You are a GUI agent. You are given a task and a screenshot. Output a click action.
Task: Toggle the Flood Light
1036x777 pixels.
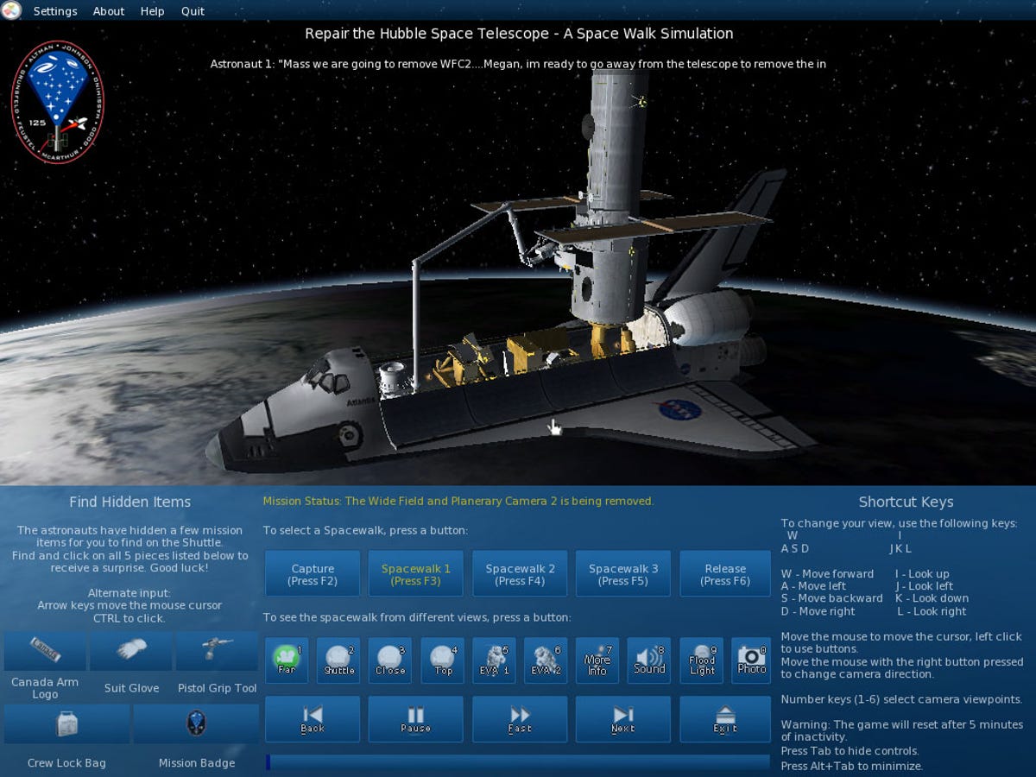[700, 660]
